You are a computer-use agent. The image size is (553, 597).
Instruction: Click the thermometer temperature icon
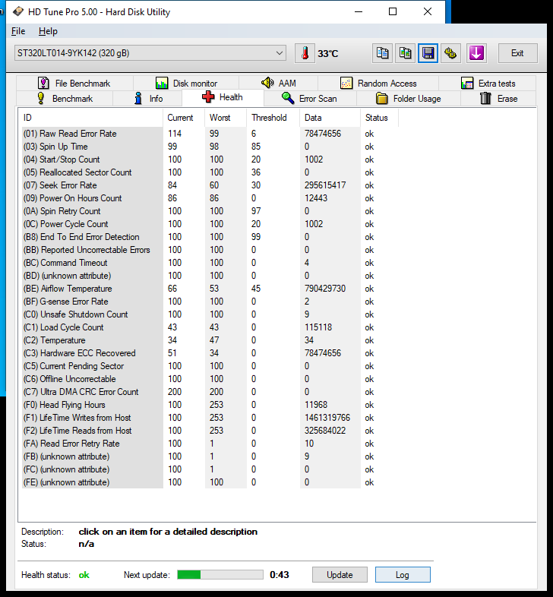pyautogui.click(x=305, y=53)
